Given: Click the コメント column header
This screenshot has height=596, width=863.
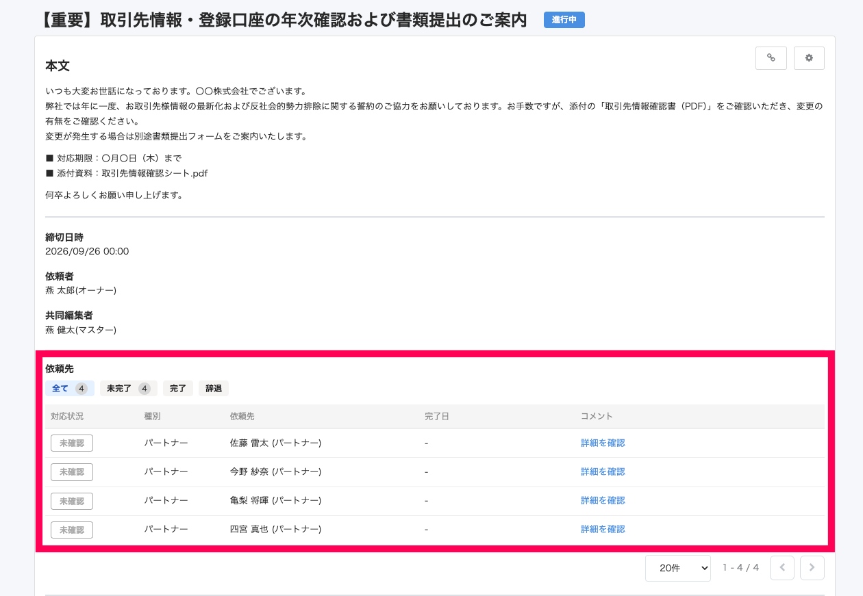Looking at the screenshot, I should coord(597,416).
